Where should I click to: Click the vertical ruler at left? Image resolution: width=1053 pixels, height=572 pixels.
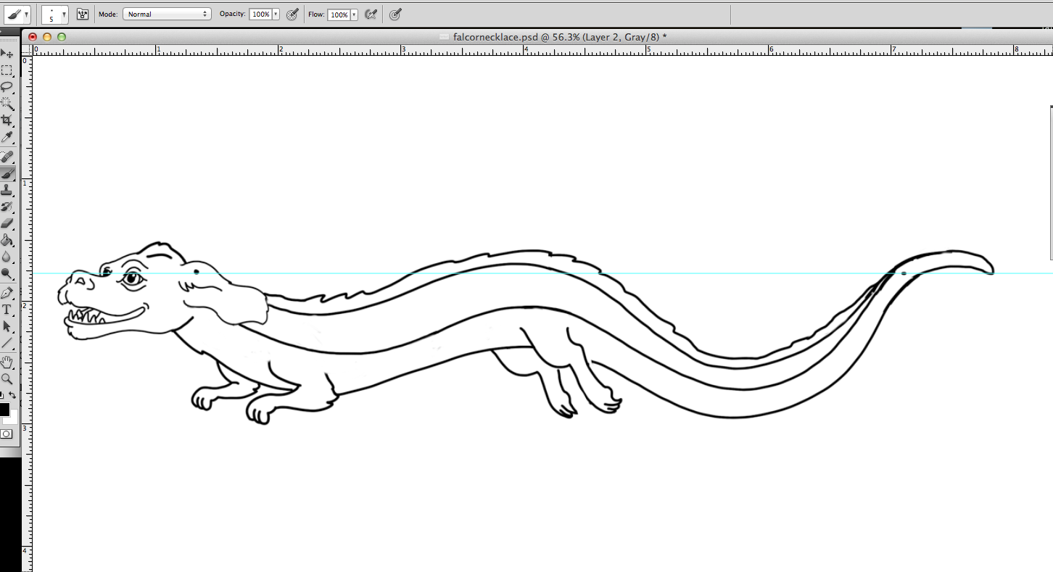[27, 314]
